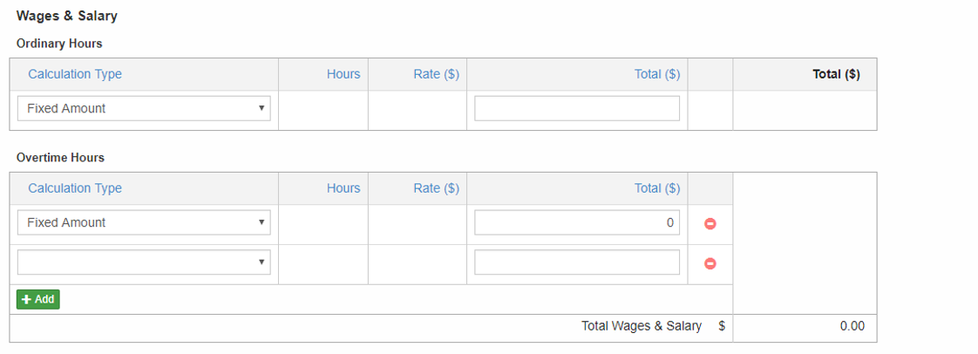978x354 pixels.
Task: Click the green Add button
Action: pyautogui.click(x=37, y=299)
